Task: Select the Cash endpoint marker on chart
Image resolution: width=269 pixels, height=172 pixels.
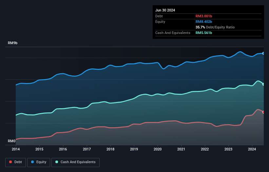Action: (x=263, y=84)
